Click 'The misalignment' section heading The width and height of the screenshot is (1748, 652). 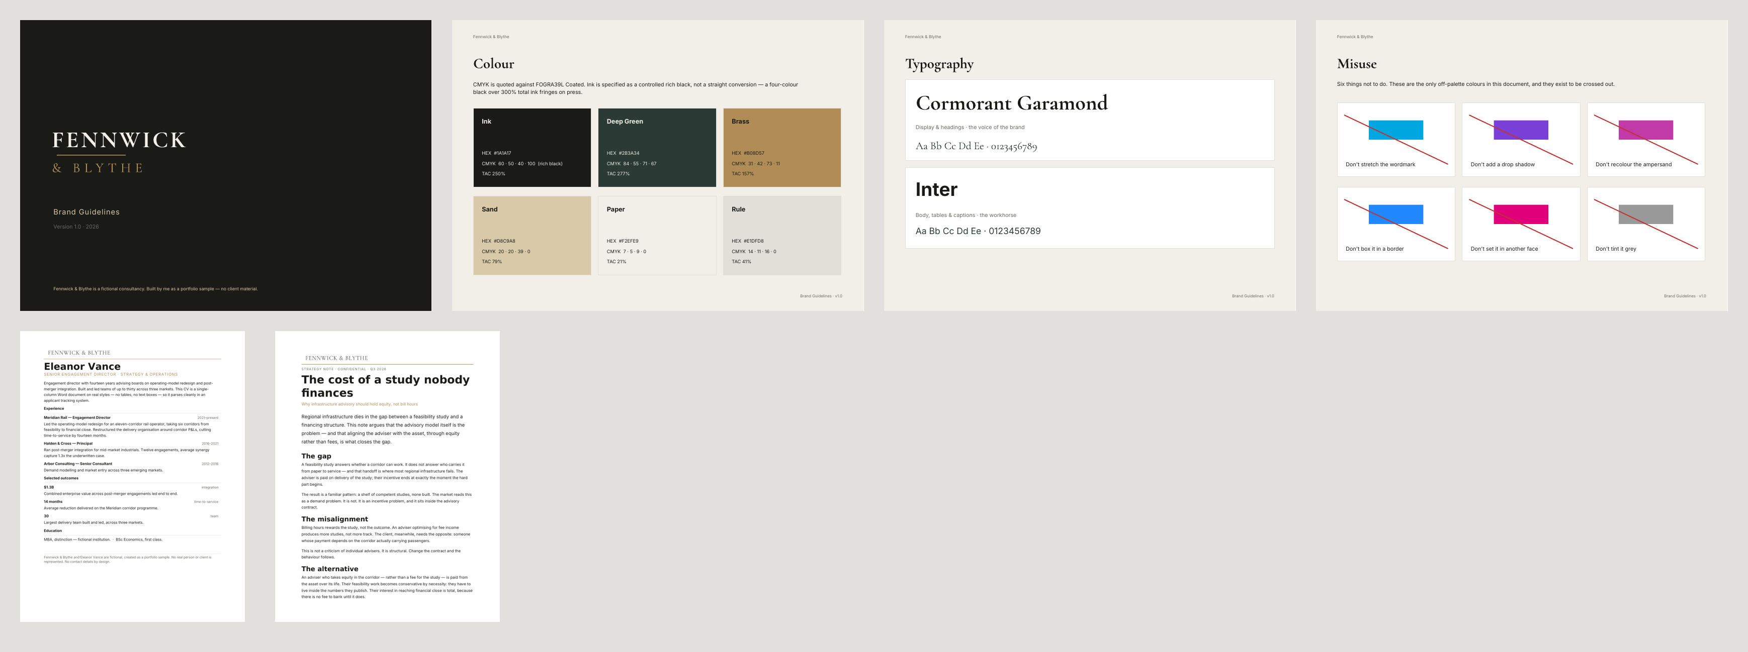tap(334, 519)
